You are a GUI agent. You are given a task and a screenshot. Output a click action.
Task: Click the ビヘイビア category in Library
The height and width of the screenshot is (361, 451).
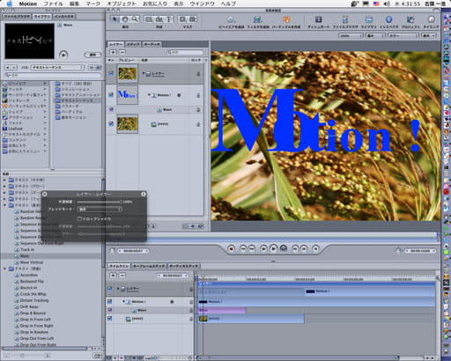coord(25,84)
